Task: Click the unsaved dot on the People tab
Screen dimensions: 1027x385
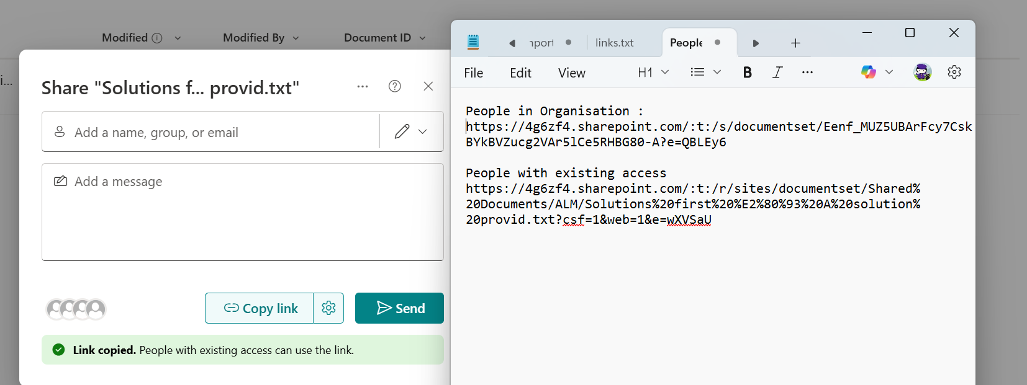Action: point(717,42)
